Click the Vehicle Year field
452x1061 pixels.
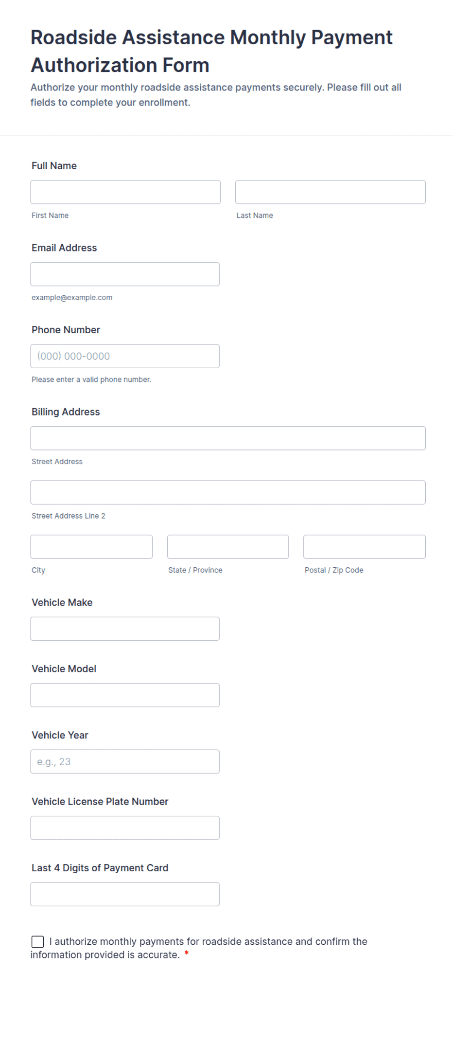(125, 762)
